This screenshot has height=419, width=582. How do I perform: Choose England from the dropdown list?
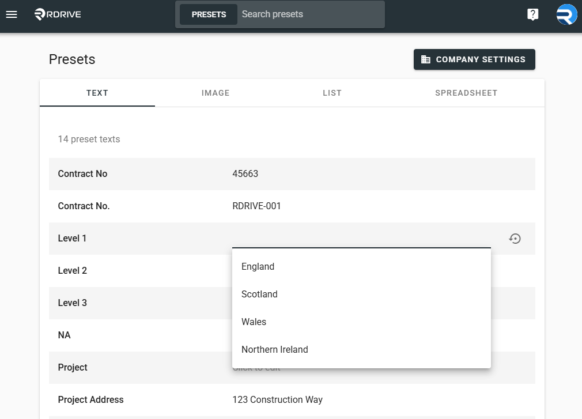coord(361,266)
